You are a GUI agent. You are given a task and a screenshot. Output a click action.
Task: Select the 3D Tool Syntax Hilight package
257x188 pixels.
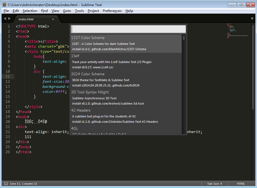coord(126,98)
